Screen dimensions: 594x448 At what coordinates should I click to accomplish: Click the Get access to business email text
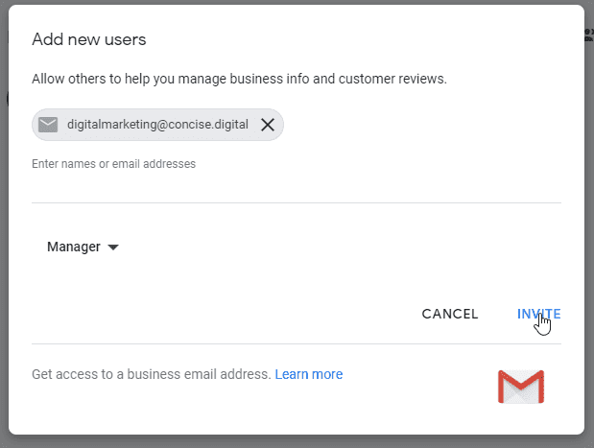click(x=152, y=374)
